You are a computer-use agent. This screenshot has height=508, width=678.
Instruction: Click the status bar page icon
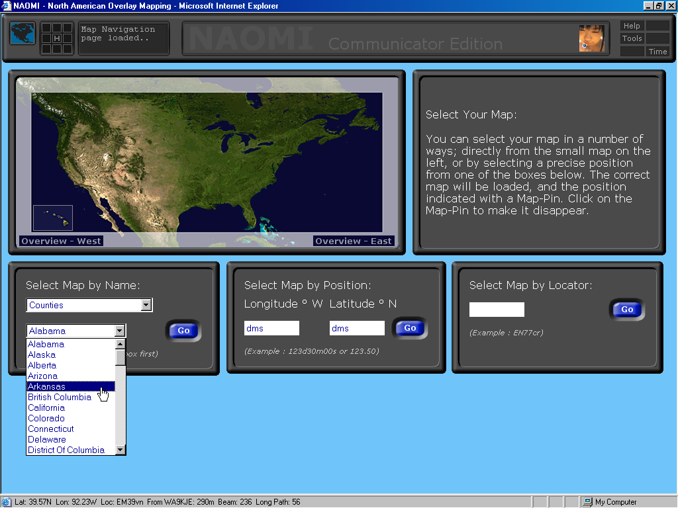[x=7, y=501]
